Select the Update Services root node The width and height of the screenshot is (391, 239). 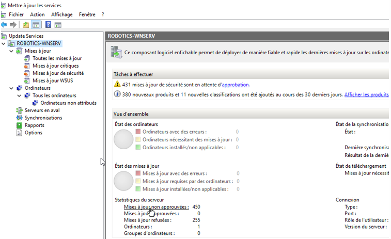pyautogui.click(x=26, y=36)
